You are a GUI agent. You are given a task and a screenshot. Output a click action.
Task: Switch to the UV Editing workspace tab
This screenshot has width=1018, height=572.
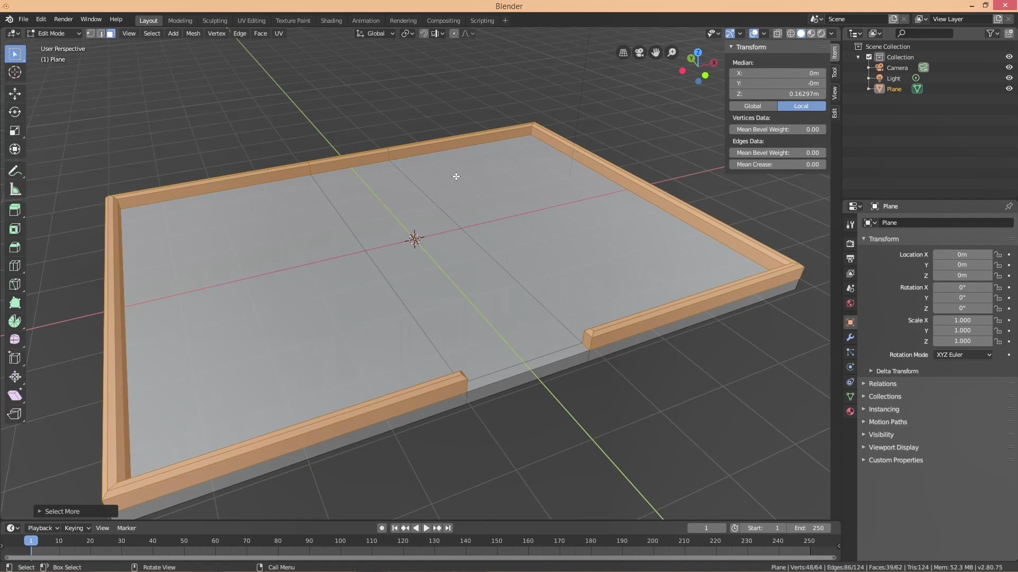(x=251, y=21)
